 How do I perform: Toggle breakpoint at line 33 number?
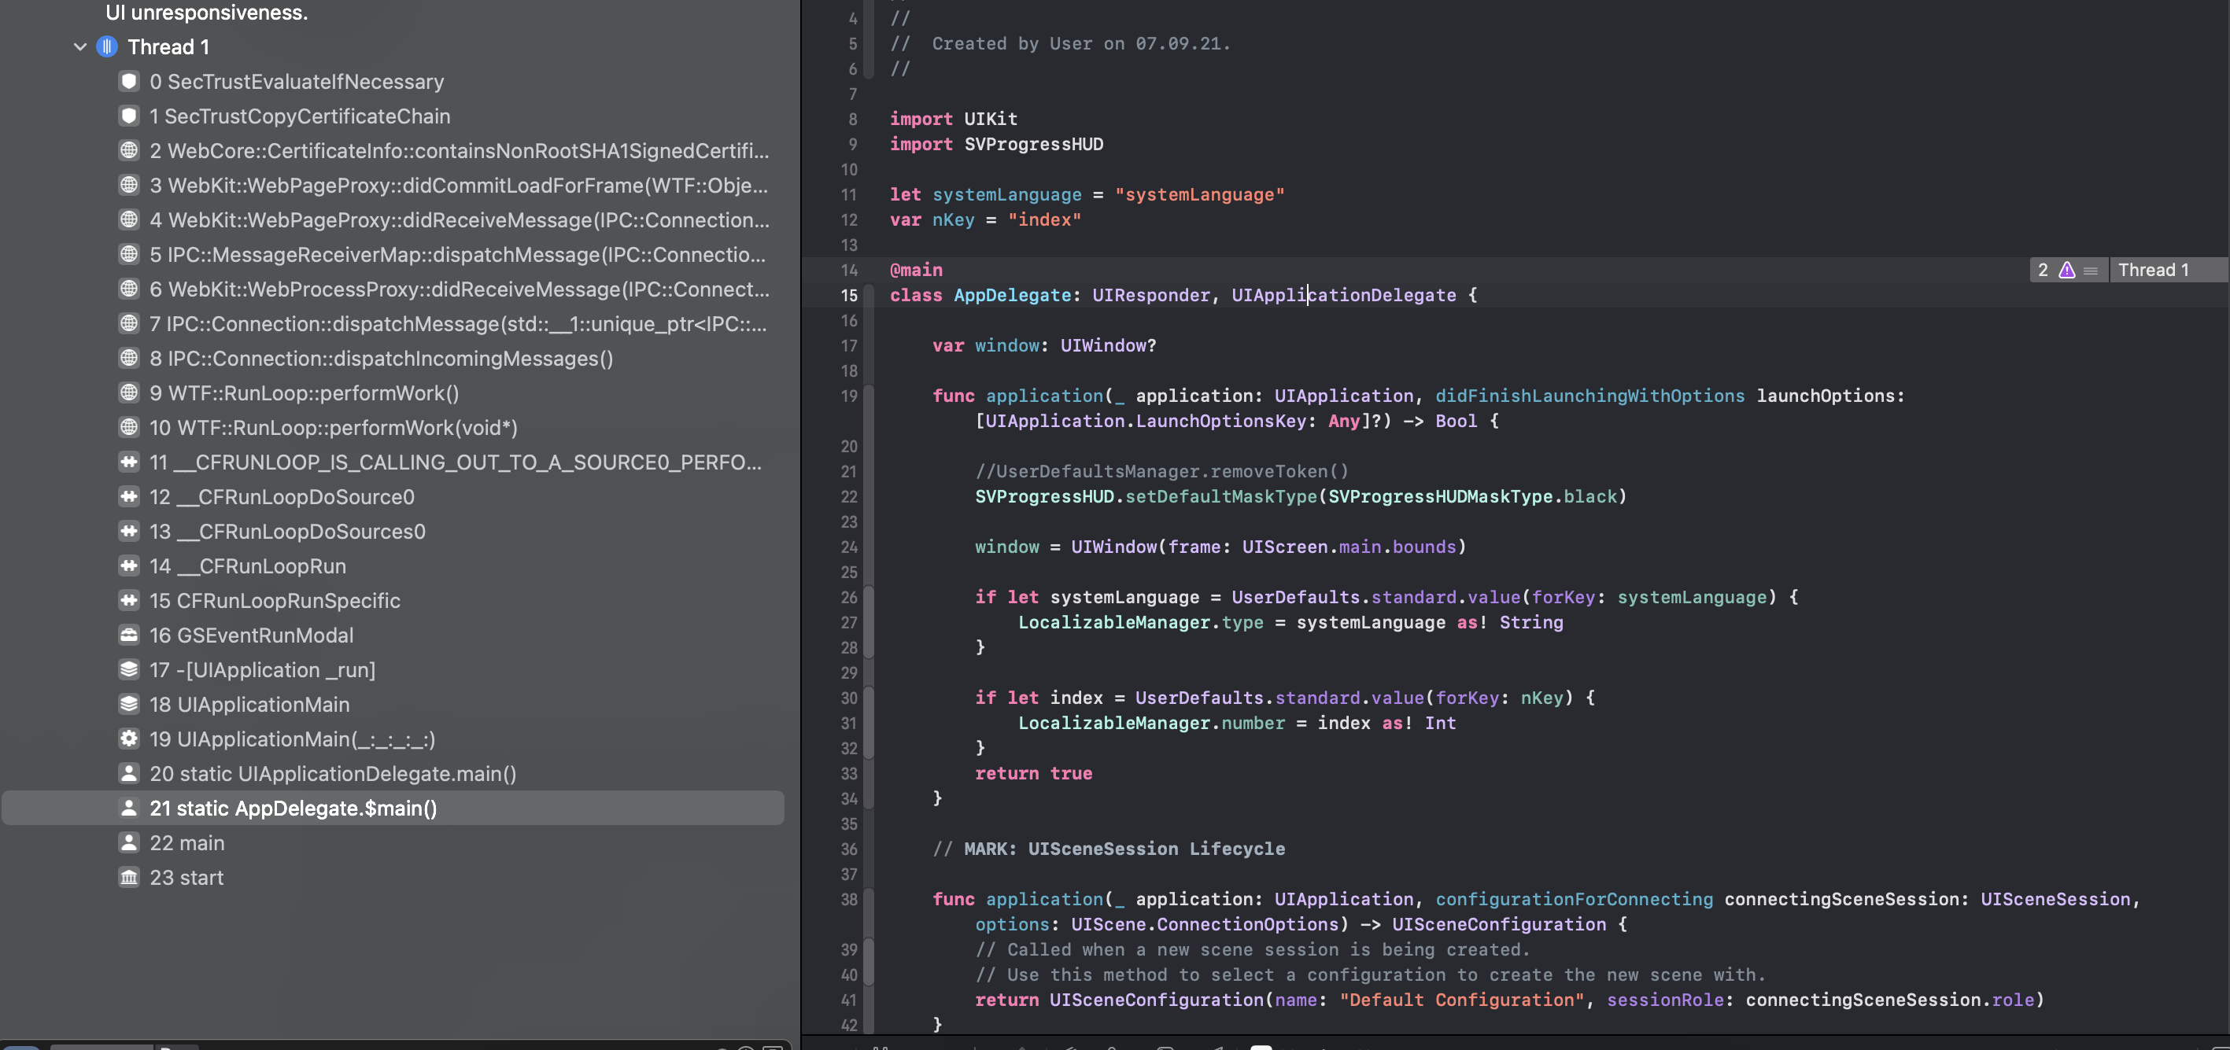click(848, 774)
